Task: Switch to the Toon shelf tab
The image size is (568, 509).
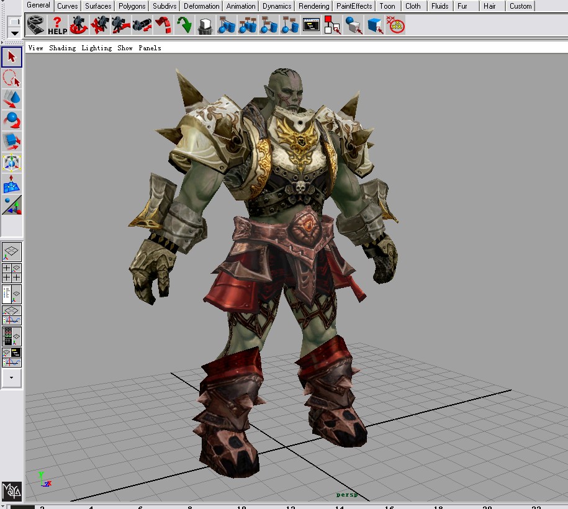Action: [x=387, y=6]
